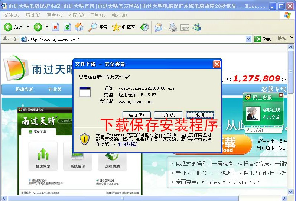Close the 网上客服 chat widget

(281, 95)
